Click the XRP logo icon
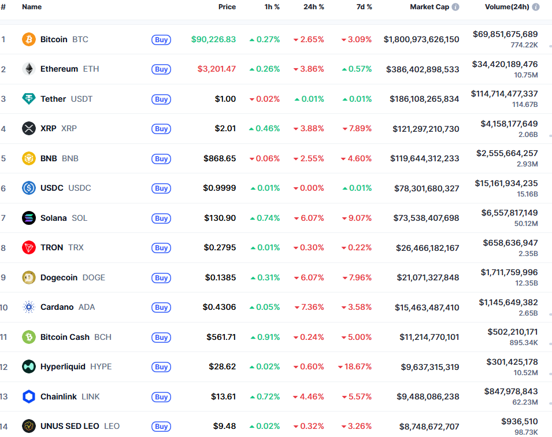The width and height of the screenshot is (552, 437). click(x=29, y=128)
